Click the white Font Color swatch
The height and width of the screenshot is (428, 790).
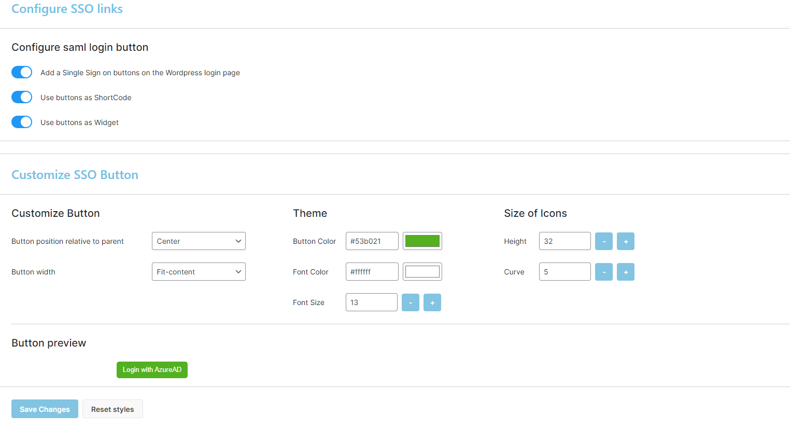pos(422,271)
